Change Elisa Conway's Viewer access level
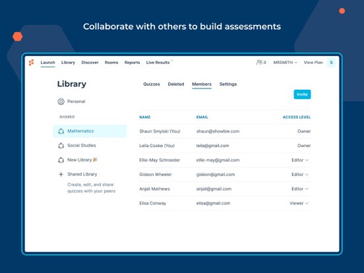The height and width of the screenshot is (273, 364). (x=299, y=203)
